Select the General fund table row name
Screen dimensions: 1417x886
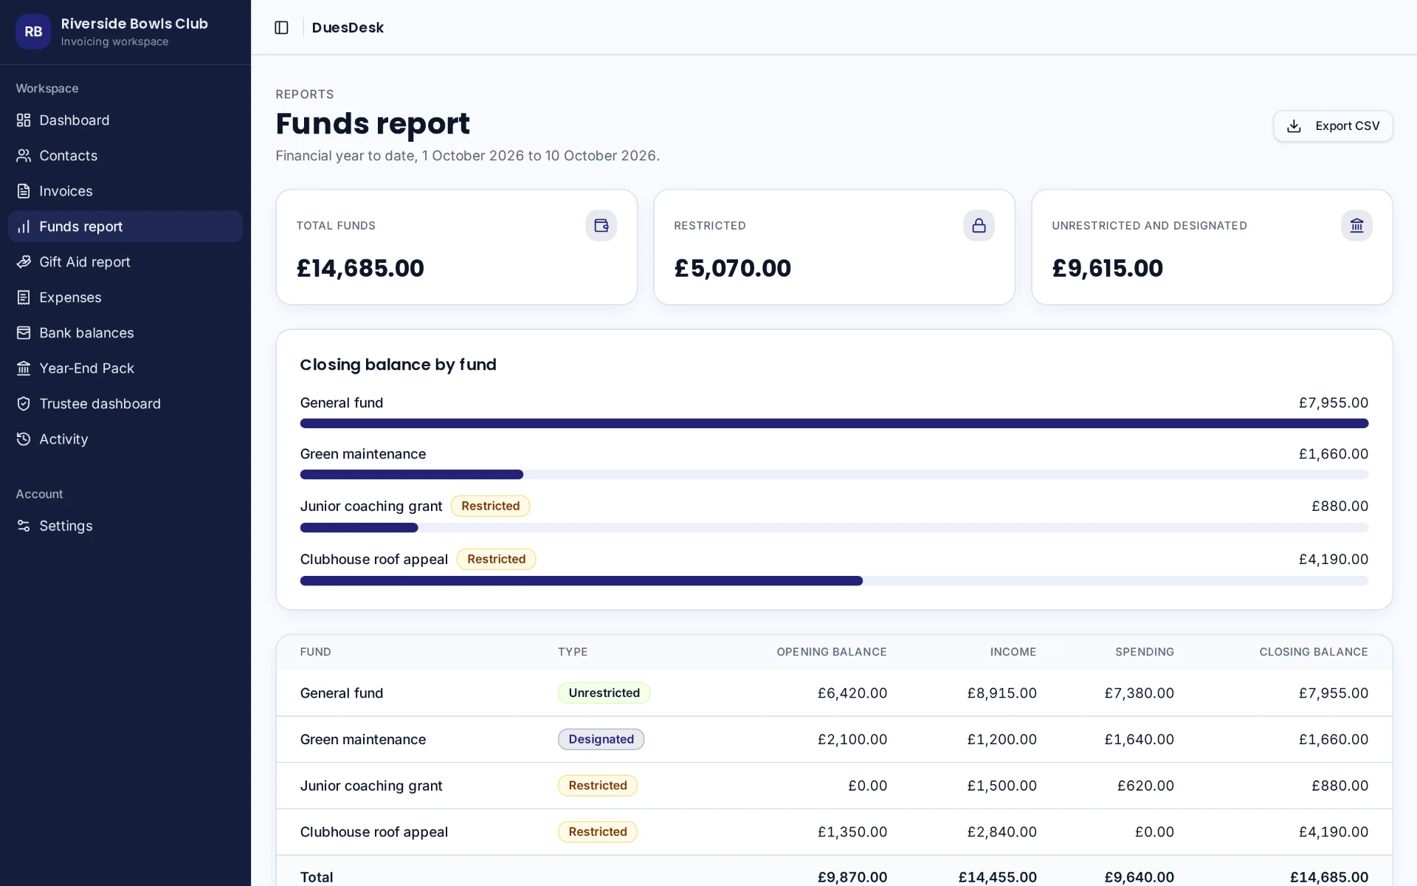tap(342, 693)
